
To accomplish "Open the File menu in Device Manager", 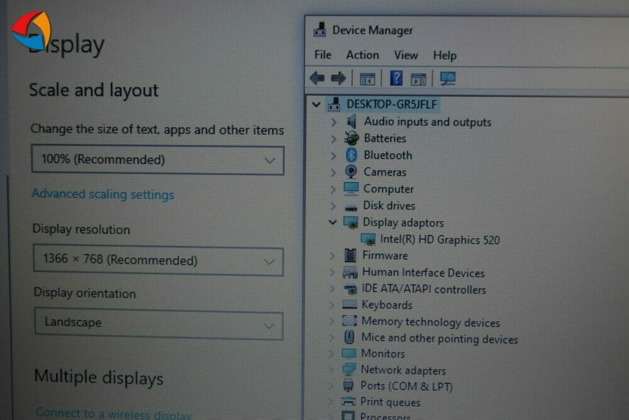I will coord(323,55).
